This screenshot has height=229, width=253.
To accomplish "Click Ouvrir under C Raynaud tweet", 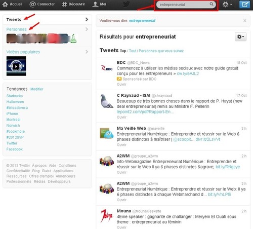I will (121, 117).
